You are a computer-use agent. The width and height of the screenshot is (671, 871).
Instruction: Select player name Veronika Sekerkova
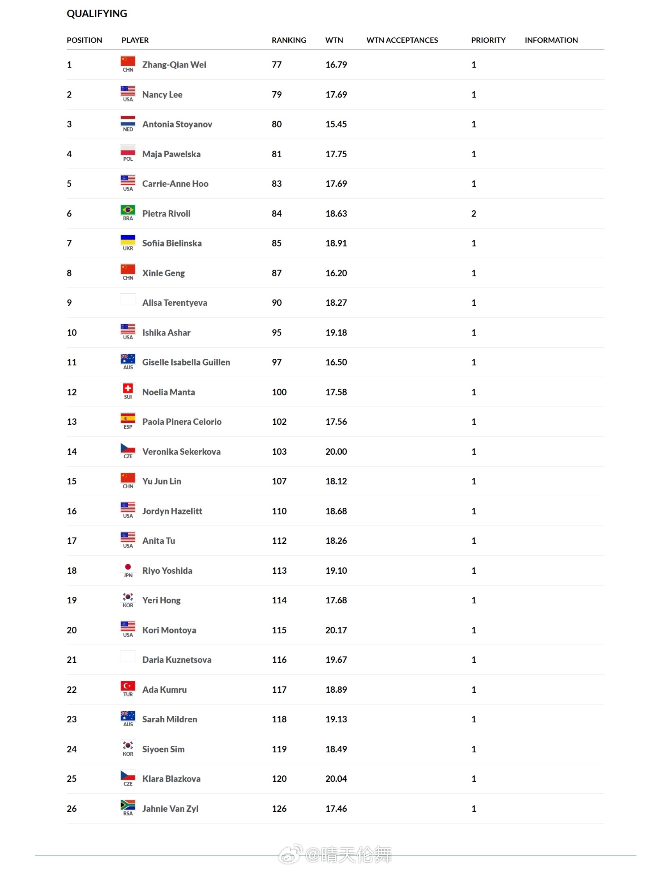click(181, 451)
